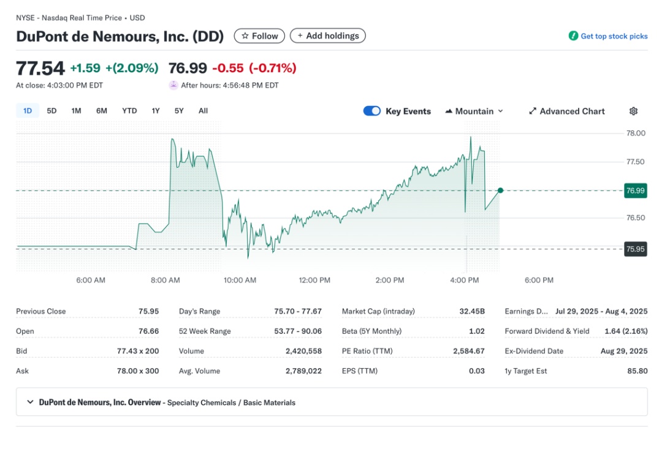Viewport: 662px width, 451px height.
Task: Open the Mountain chart style dropdown
Action: click(474, 111)
